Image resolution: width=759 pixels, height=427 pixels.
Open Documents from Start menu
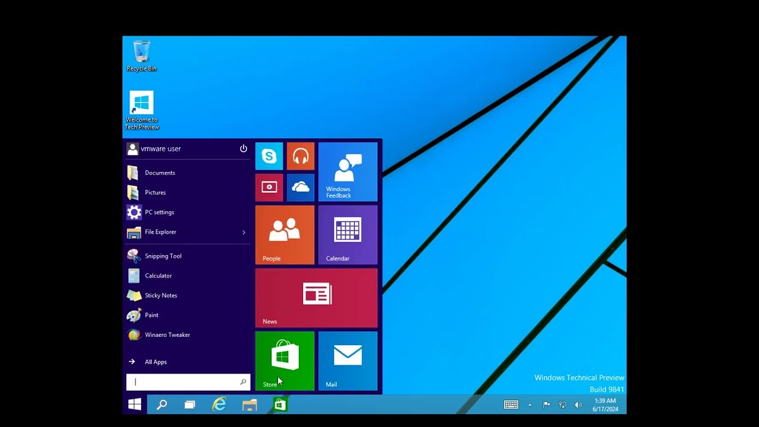(187, 173)
